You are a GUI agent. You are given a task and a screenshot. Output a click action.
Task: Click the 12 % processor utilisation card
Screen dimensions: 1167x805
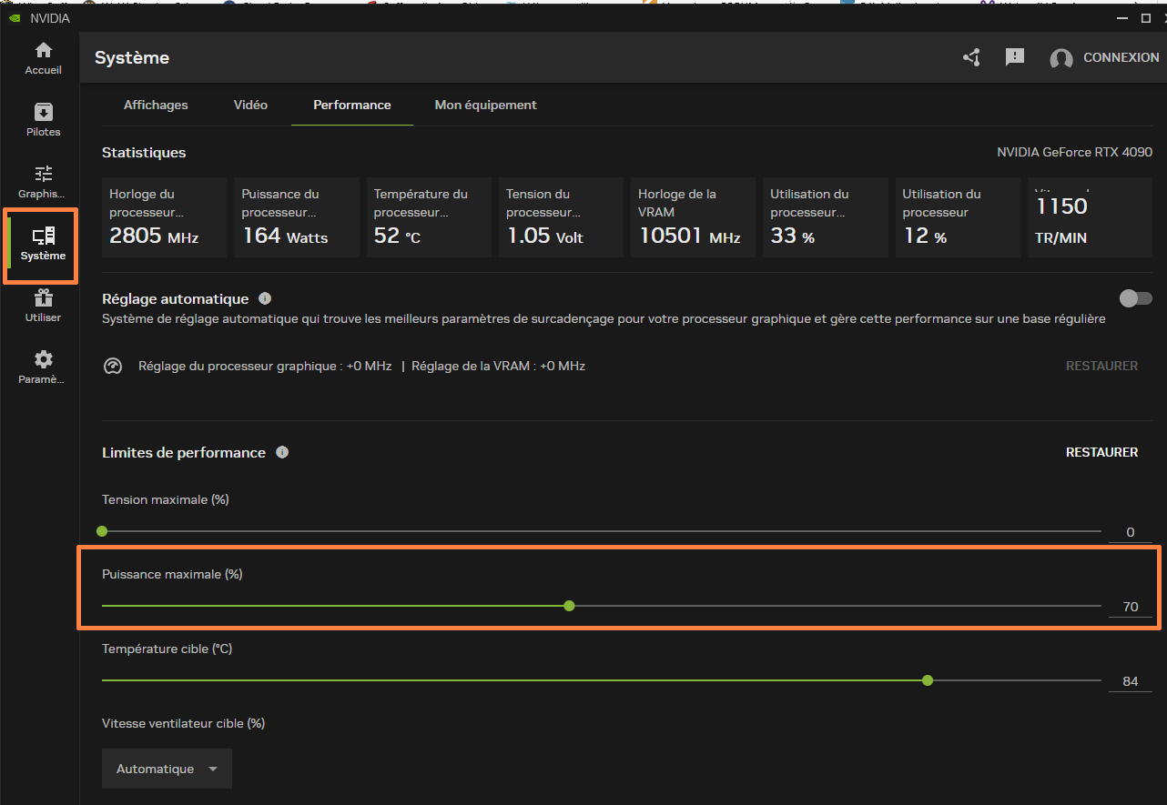958,217
